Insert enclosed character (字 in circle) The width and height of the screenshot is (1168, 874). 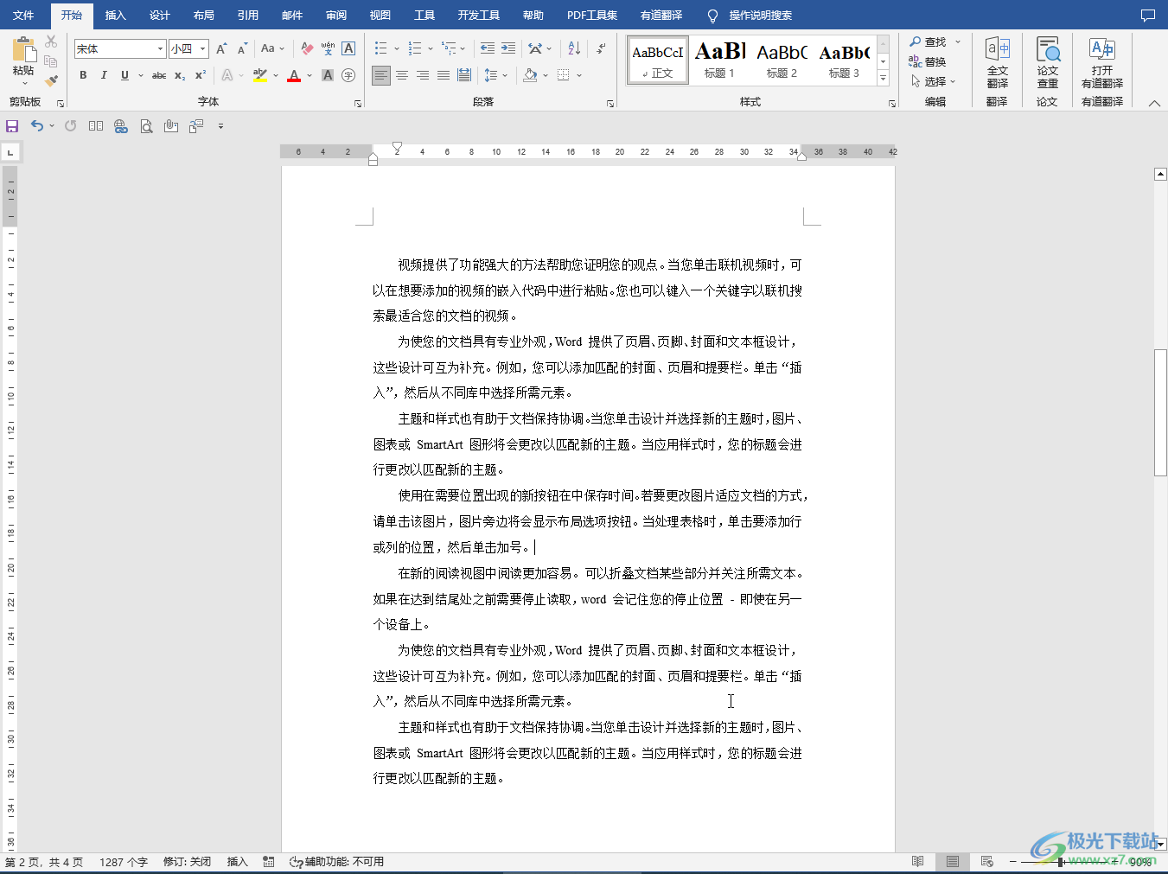[x=348, y=75]
